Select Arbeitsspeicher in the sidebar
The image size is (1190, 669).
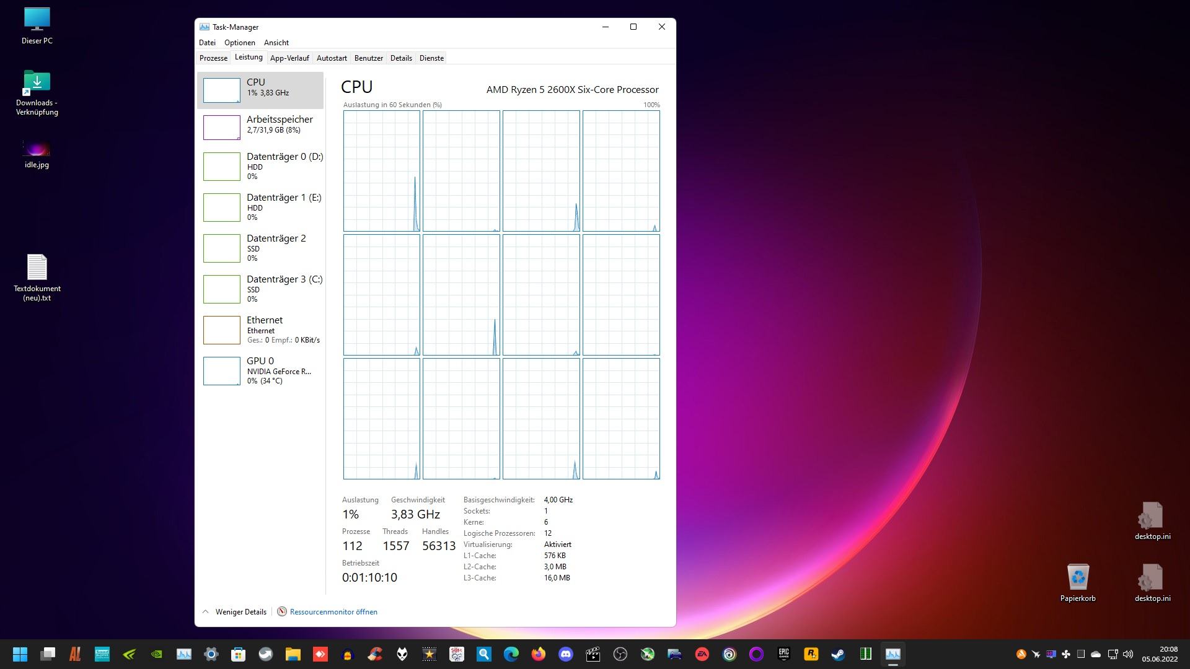pyautogui.click(x=260, y=127)
